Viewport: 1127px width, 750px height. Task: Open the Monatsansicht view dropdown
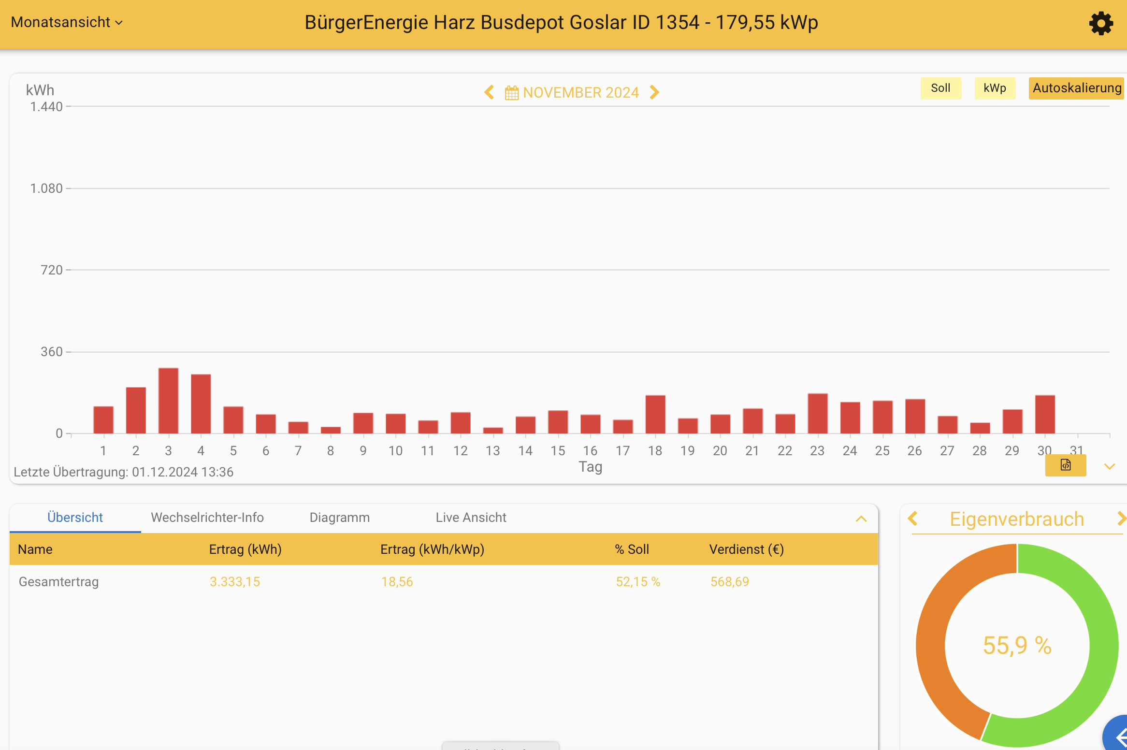point(67,22)
